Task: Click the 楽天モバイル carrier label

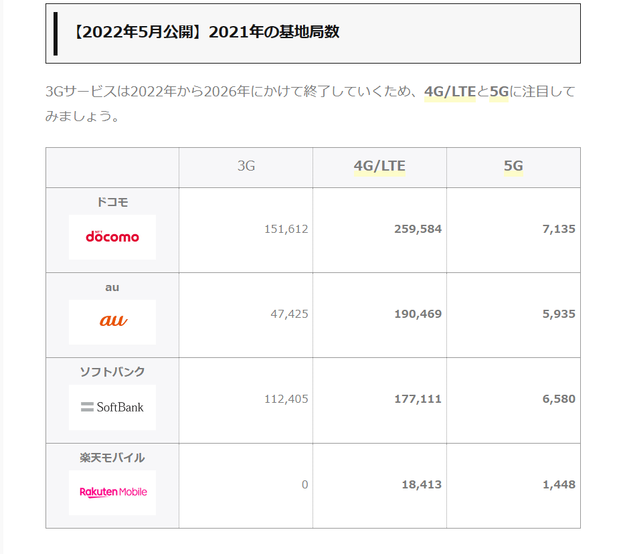Action: point(112,458)
